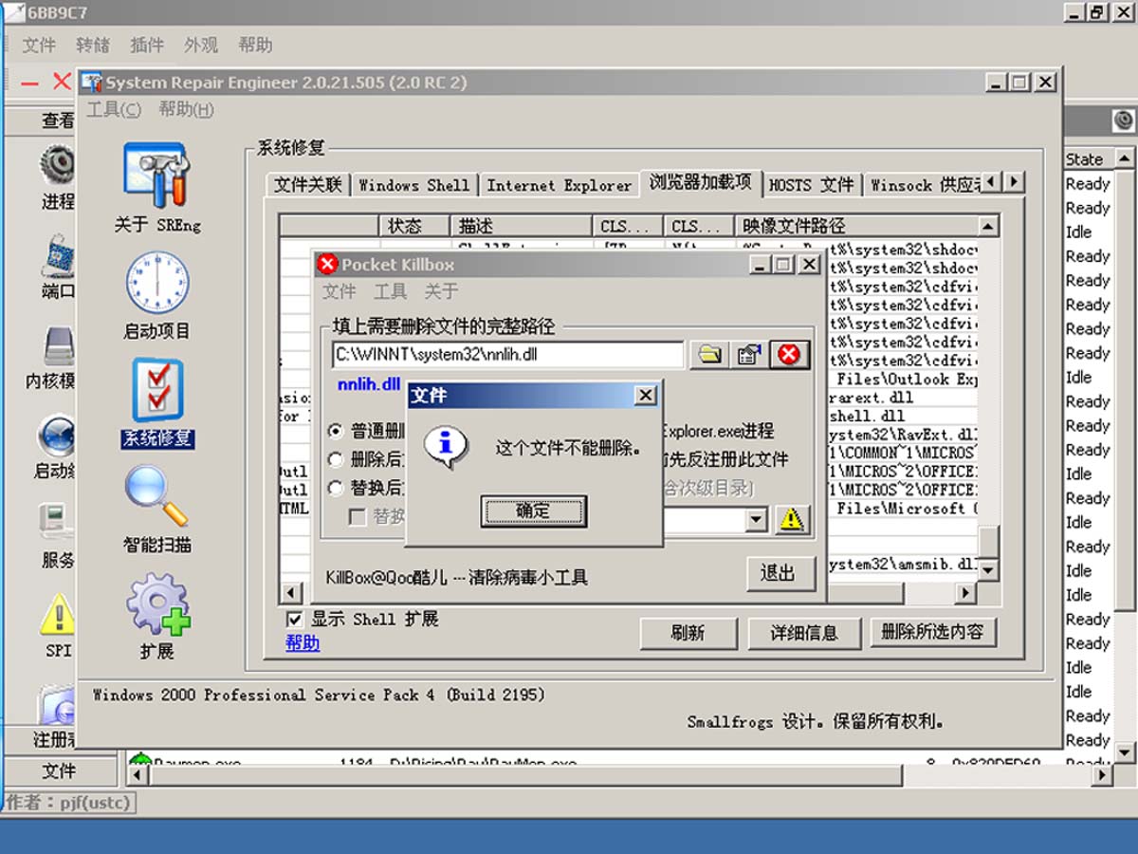
Task: Click the add-on list scroll left arrow
Action: [291, 593]
